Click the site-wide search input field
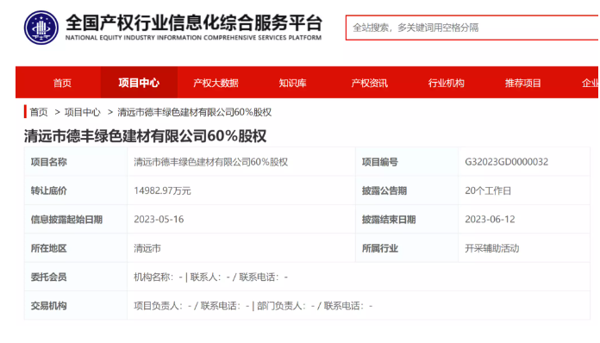The image size is (600, 343). (x=472, y=28)
